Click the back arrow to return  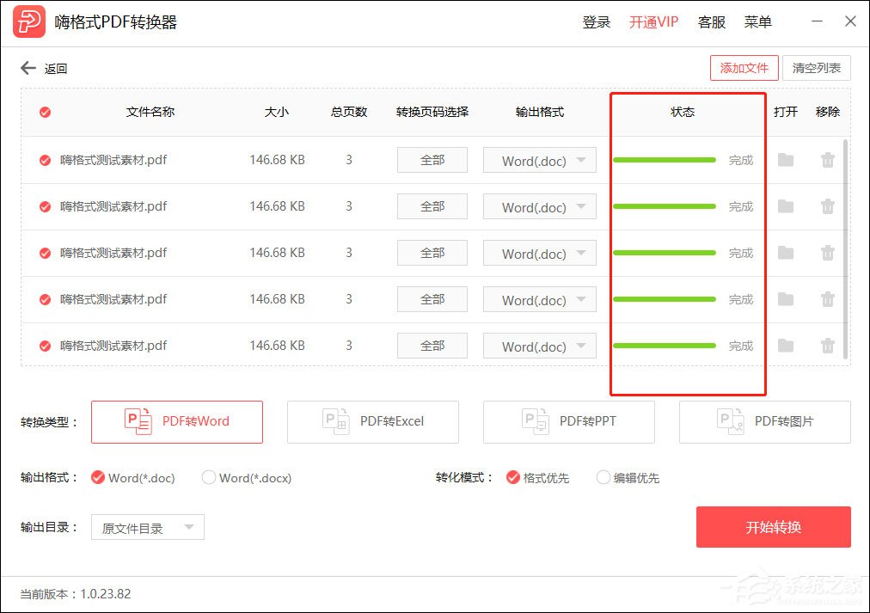[x=28, y=68]
